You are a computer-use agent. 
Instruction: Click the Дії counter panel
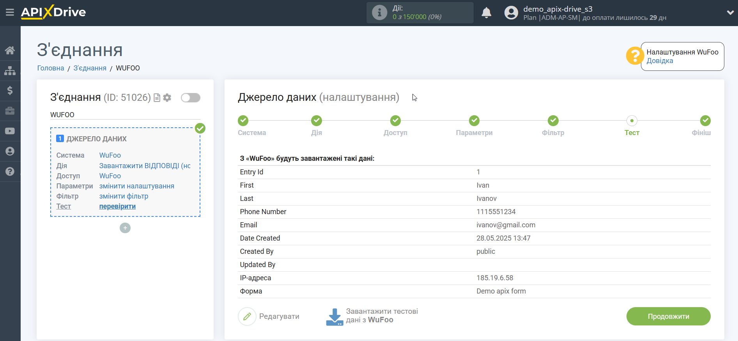(420, 13)
